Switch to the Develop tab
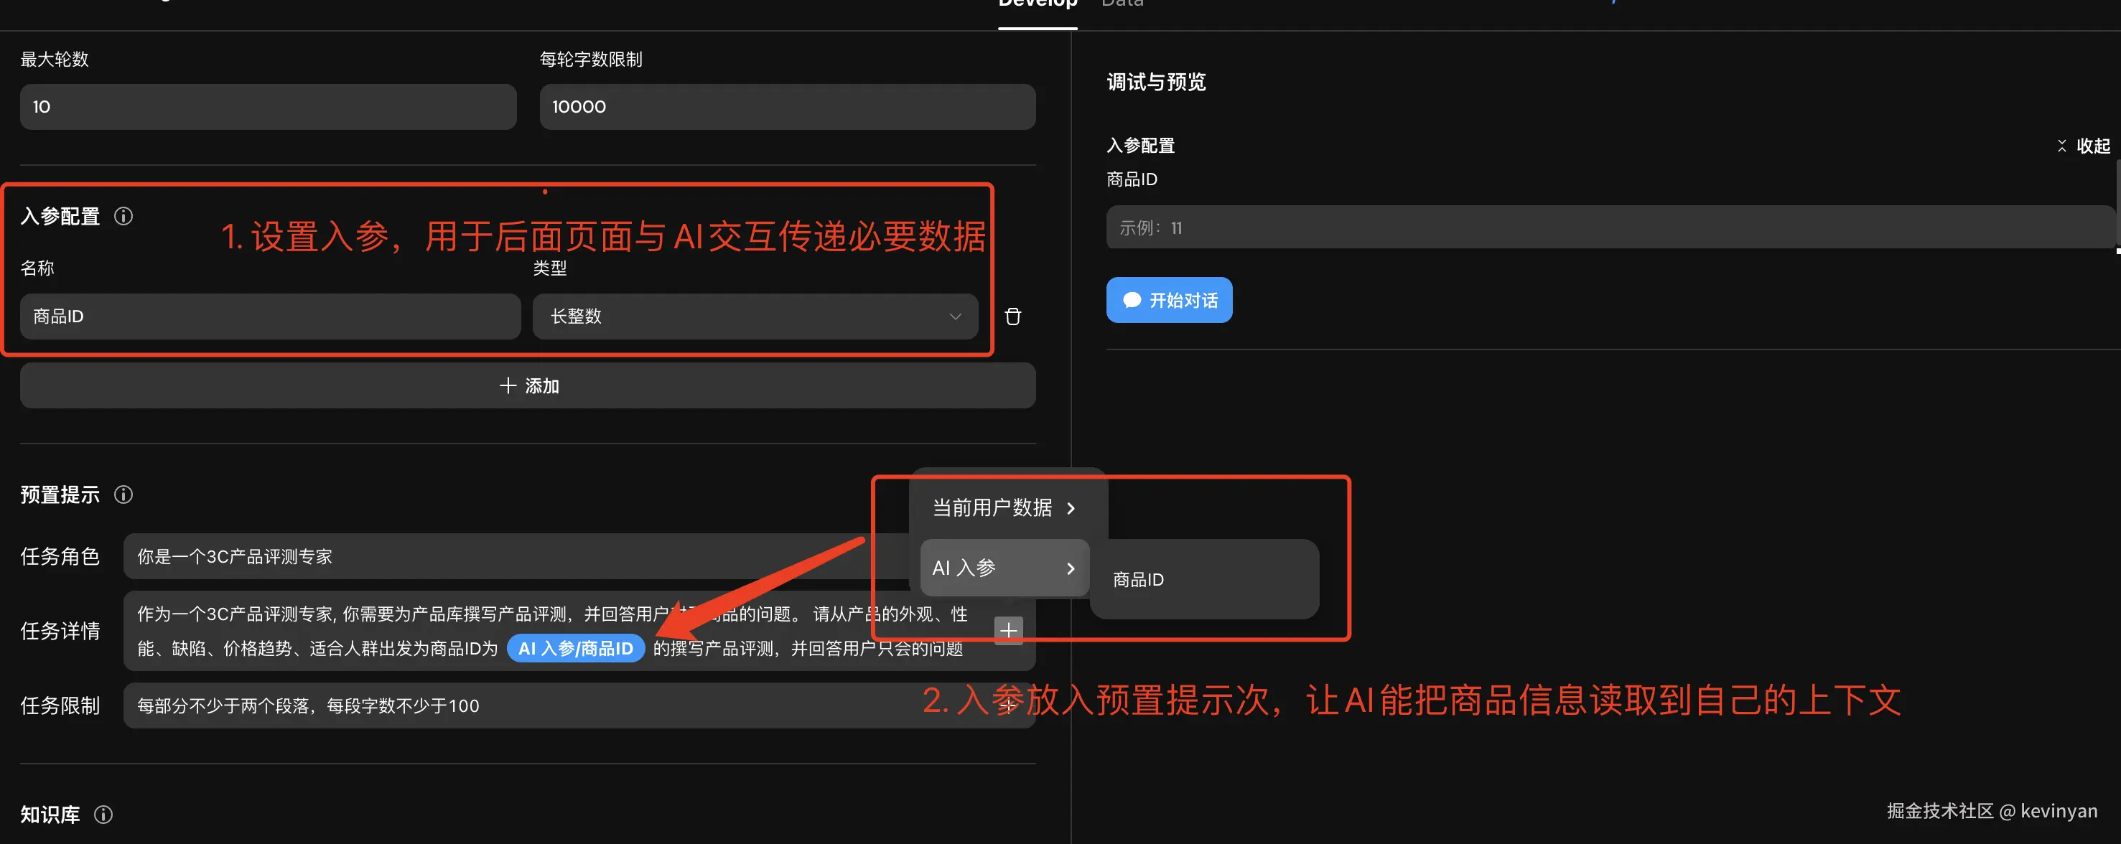 [1038, 5]
